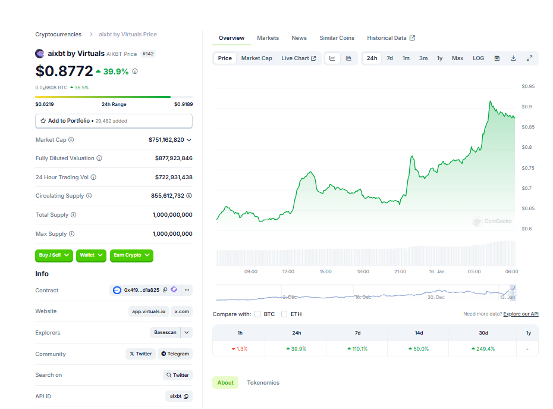Click the volume bars under price chart
The image size is (553, 409).
(x=366, y=253)
